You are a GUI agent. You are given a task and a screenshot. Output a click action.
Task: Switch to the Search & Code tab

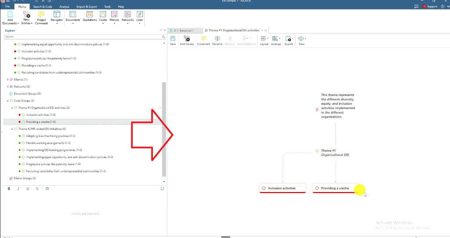tap(43, 7)
